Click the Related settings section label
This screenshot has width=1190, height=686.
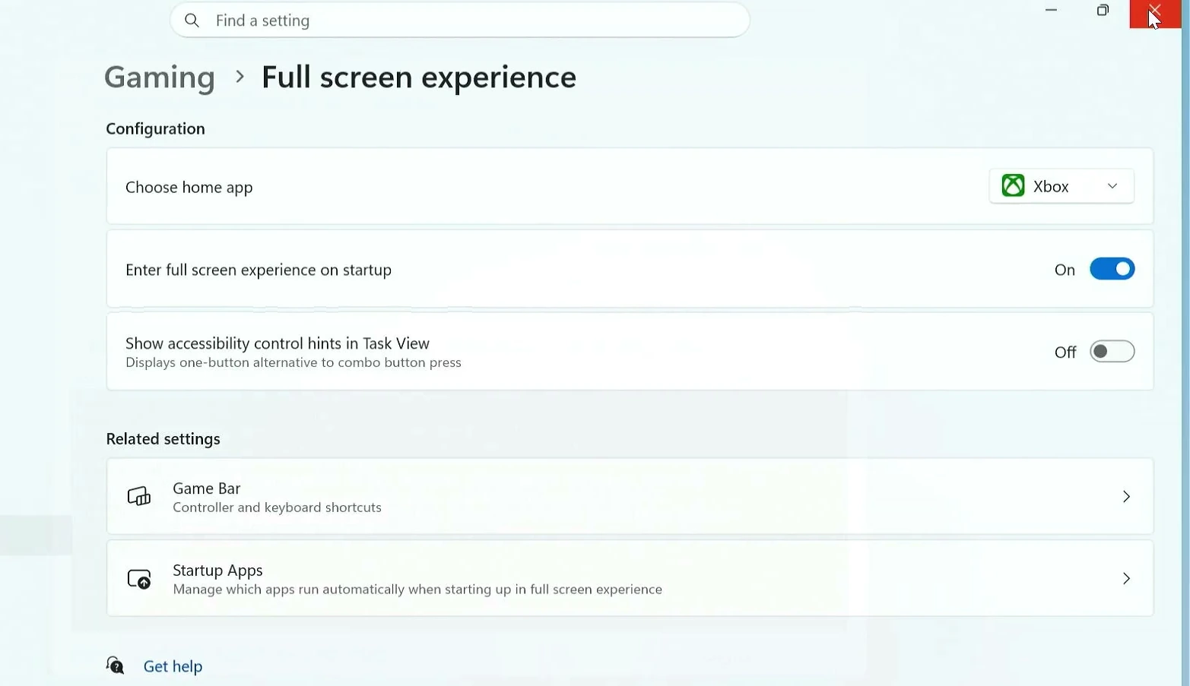coord(163,439)
